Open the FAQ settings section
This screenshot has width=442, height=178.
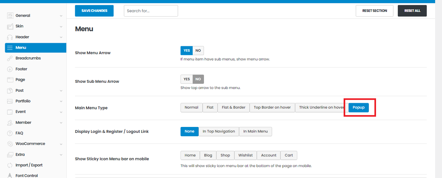(36, 133)
